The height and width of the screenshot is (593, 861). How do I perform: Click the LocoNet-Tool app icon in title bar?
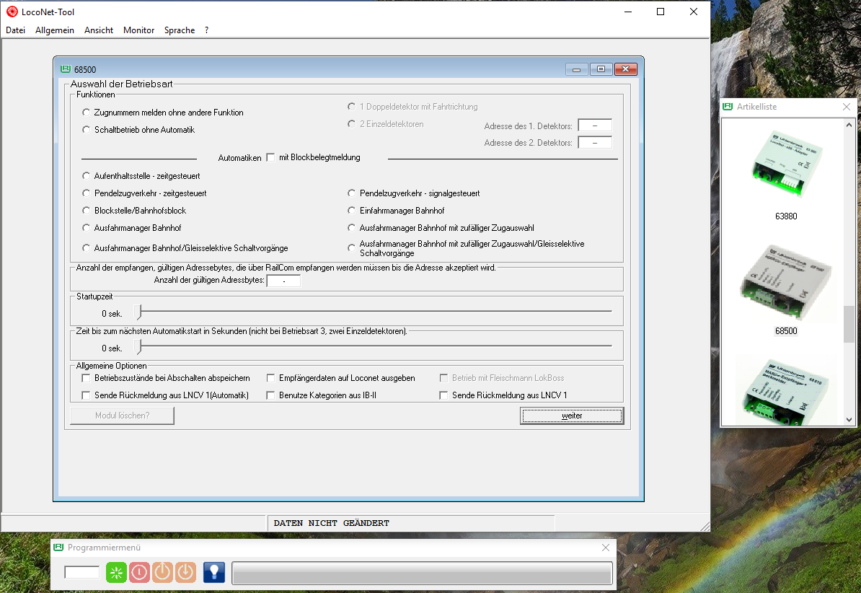12,12
